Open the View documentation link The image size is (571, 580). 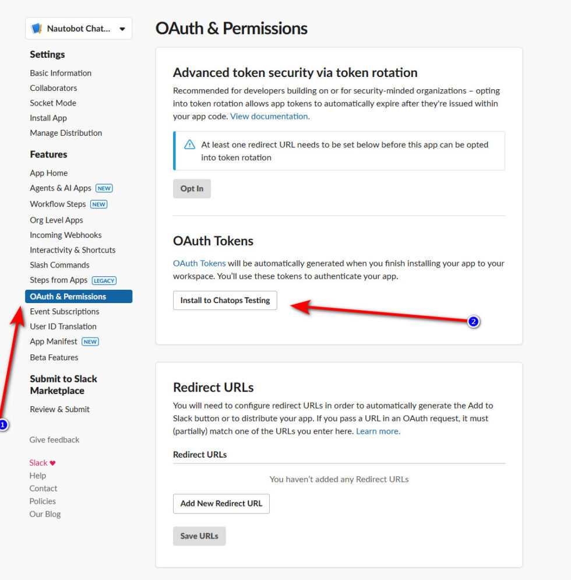pyautogui.click(x=269, y=116)
